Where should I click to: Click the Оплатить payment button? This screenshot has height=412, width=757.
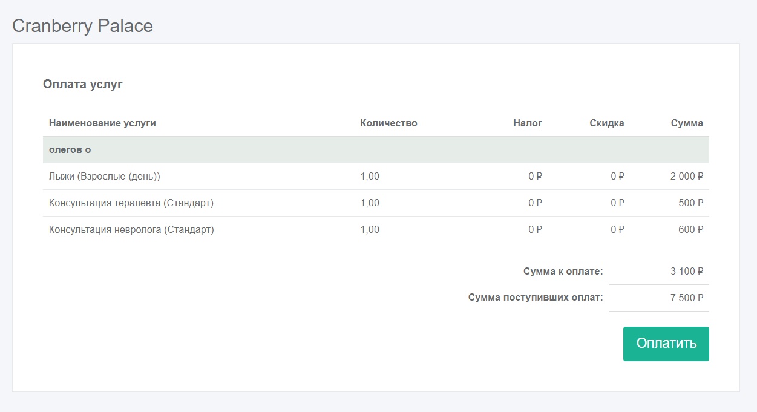pyautogui.click(x=666, y=344)
